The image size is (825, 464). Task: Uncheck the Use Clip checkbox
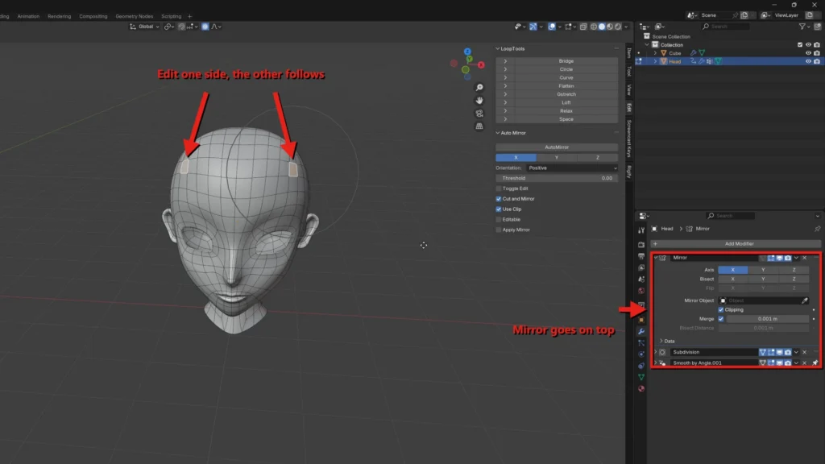point(499,209)
